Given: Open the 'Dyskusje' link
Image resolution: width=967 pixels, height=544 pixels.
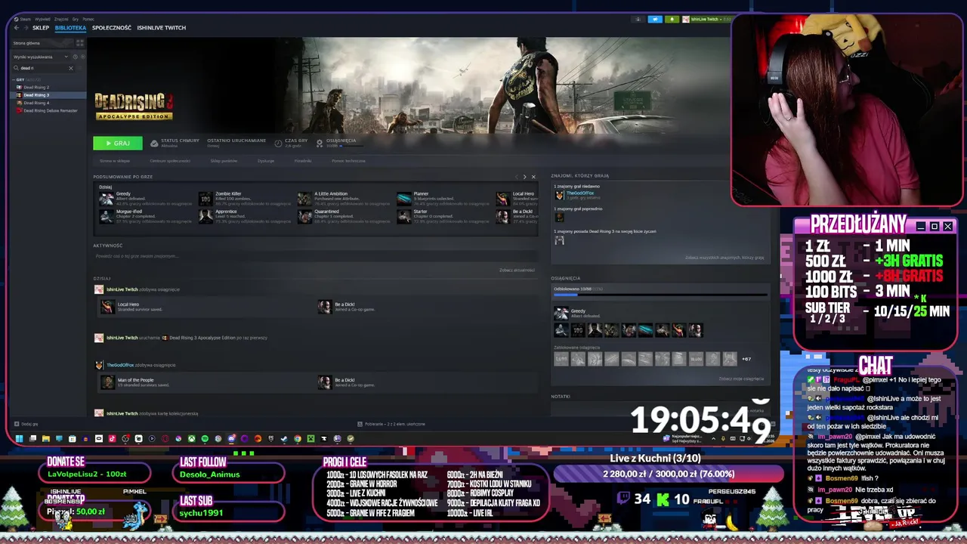Looking at the screenshot, I should 266,161.
